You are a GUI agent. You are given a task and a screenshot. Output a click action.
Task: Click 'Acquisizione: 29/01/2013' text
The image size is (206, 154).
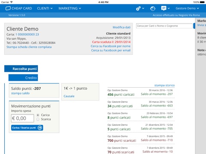tap(113, 38)
